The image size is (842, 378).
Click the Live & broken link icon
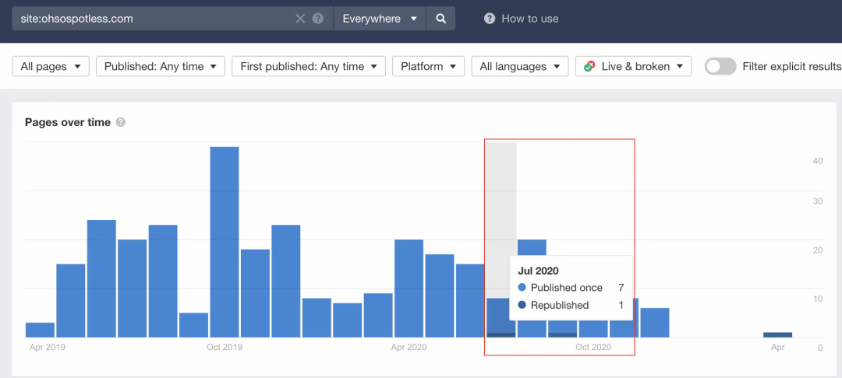(x=589, y=67)
